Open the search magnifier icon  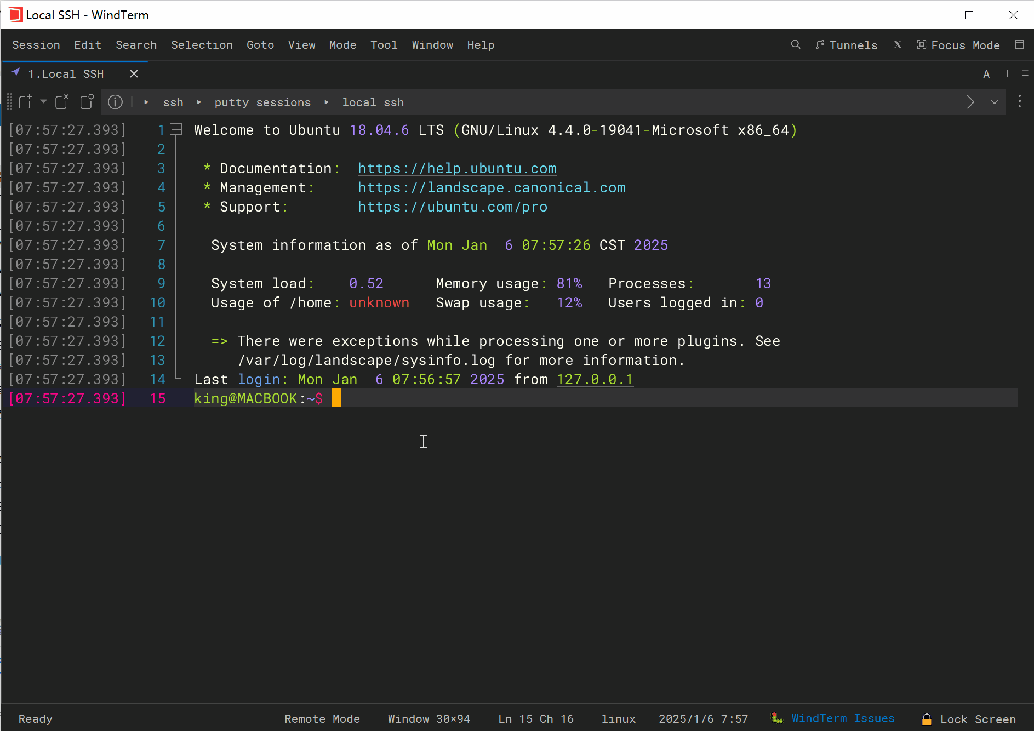click(x=796, y=45)
